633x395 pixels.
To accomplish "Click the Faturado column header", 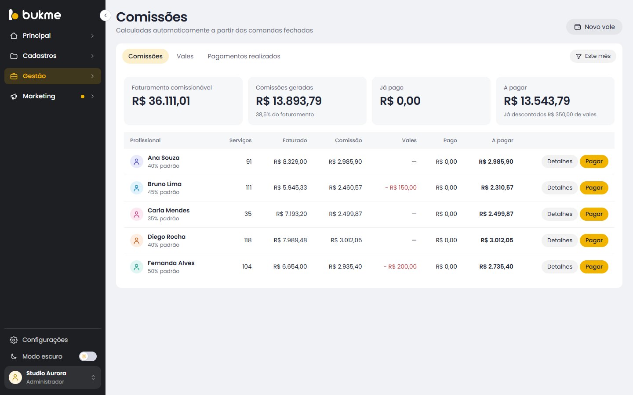I will click(x=295, y=140).
